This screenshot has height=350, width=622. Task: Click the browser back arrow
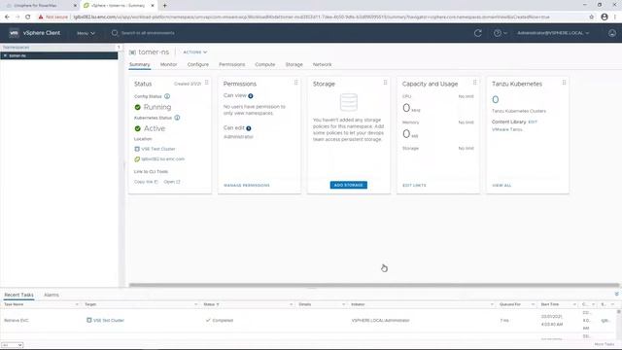tap(7, 17)
